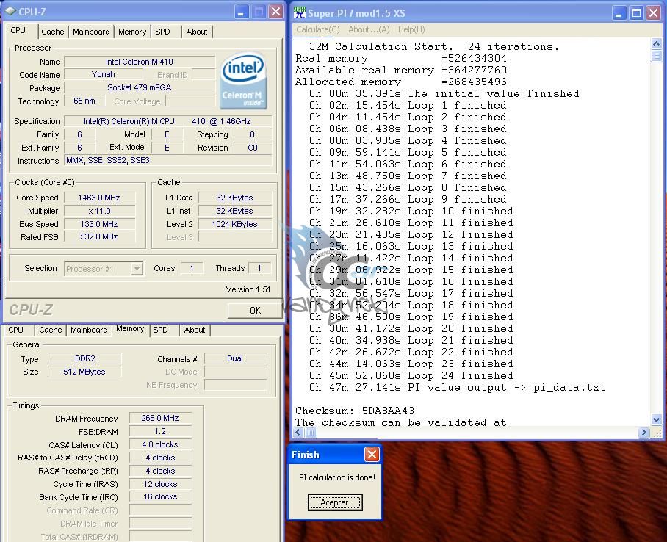Image resolution: width=667 pixels, height=542 pixels.
Task: Click the Multiplier value x 11.0
Action: tap(99, 211)
